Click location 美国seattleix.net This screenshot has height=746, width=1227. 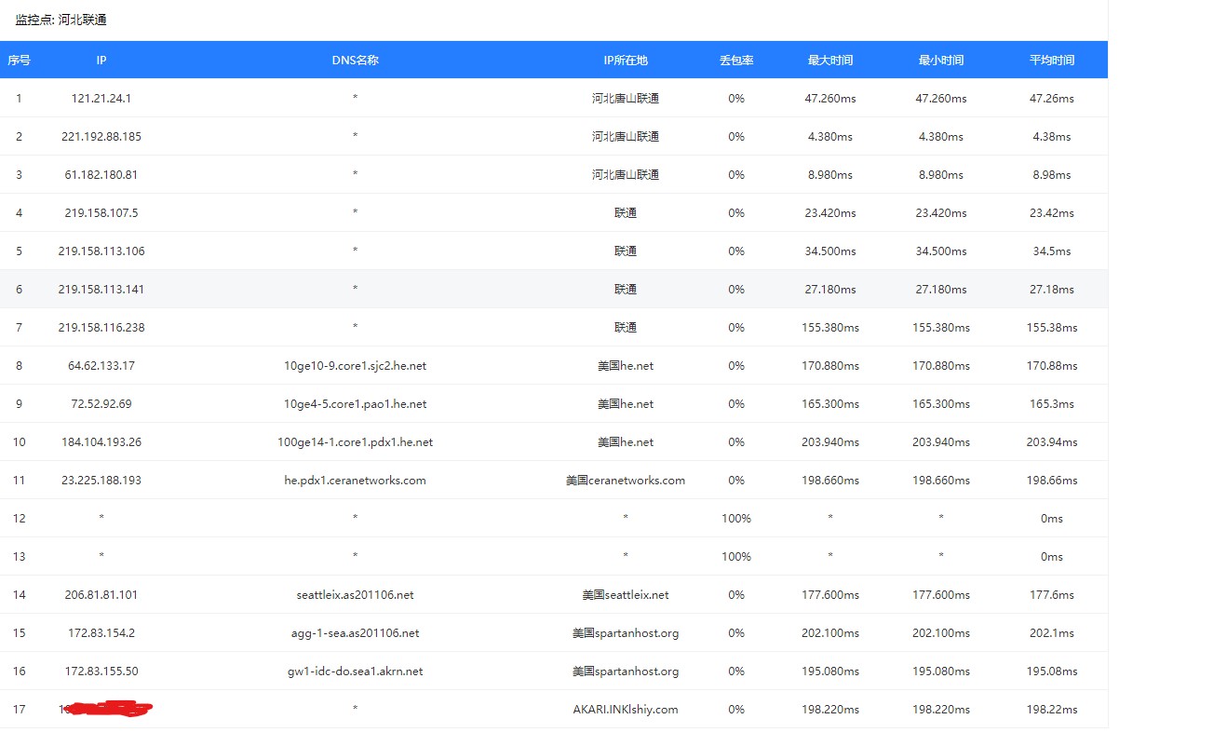click(626, 594)
